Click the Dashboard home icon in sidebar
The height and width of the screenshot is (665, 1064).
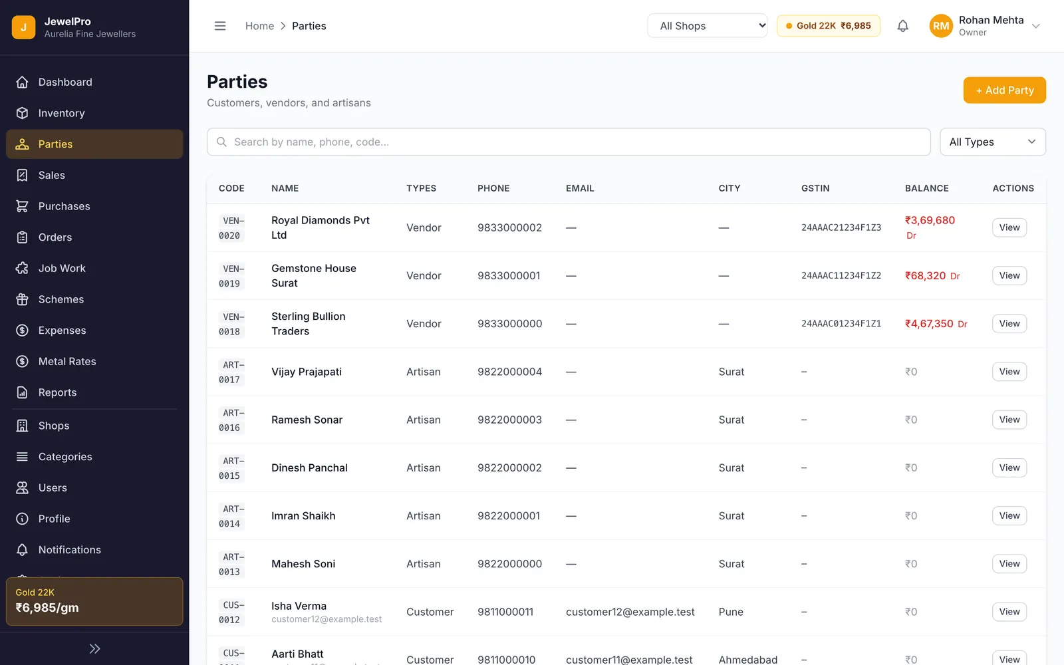[x=22, y=82]
